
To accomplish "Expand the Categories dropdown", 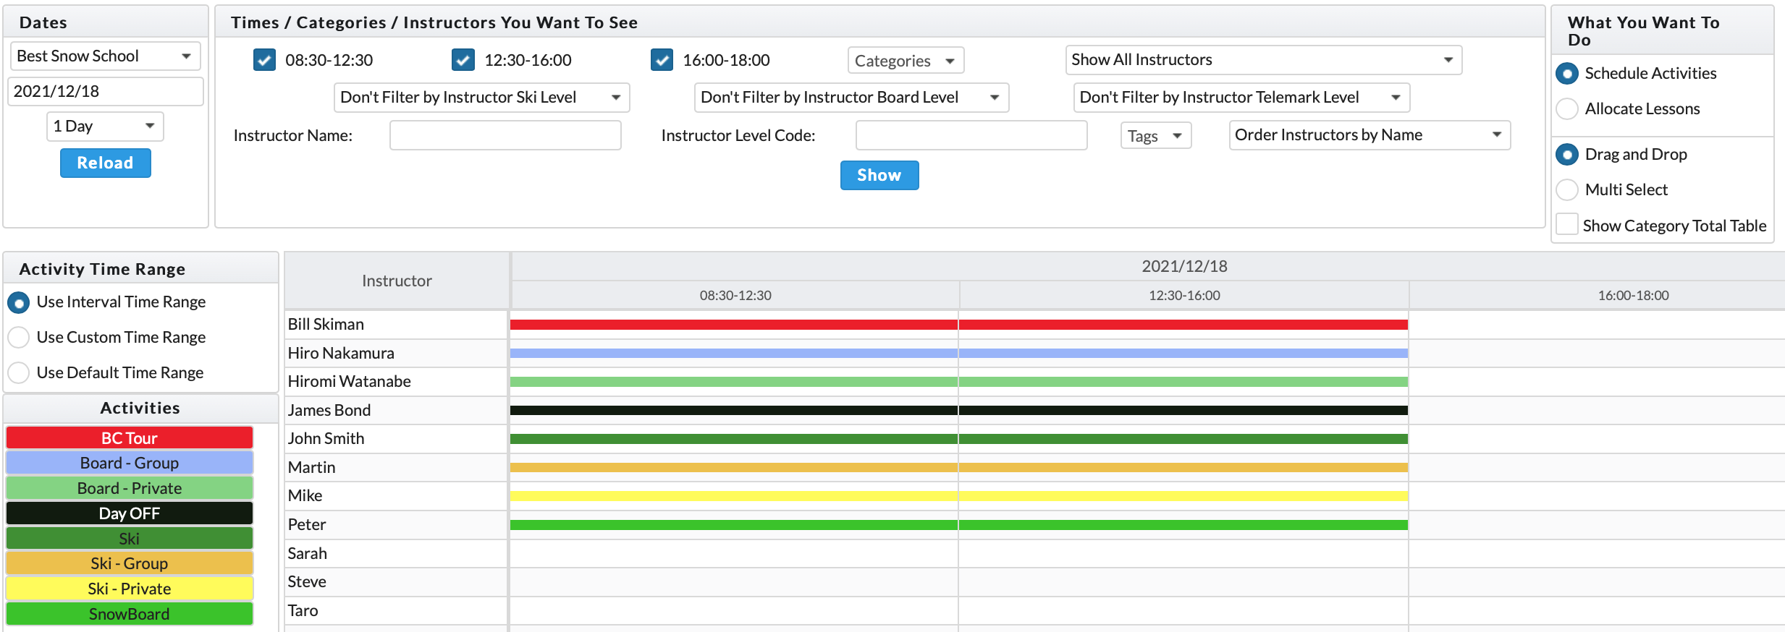I will pyautogui.click(x=905, y=61).
